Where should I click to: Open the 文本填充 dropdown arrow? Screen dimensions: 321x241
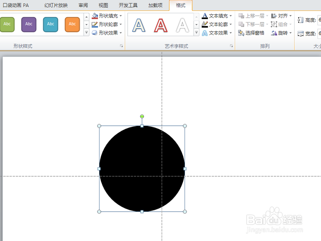231,16
